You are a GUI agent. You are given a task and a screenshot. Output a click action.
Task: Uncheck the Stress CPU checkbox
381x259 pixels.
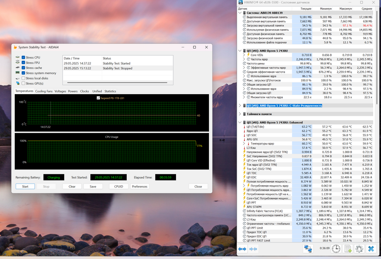pos(23,57)
